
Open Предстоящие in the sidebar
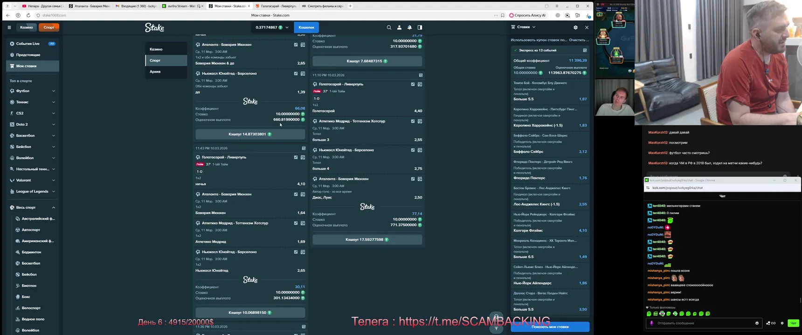(33, 55)
